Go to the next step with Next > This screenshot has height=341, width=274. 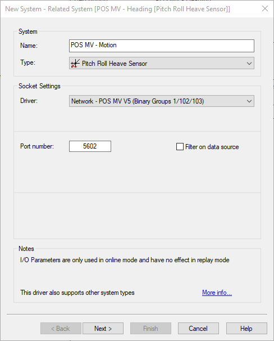(103, 329)
